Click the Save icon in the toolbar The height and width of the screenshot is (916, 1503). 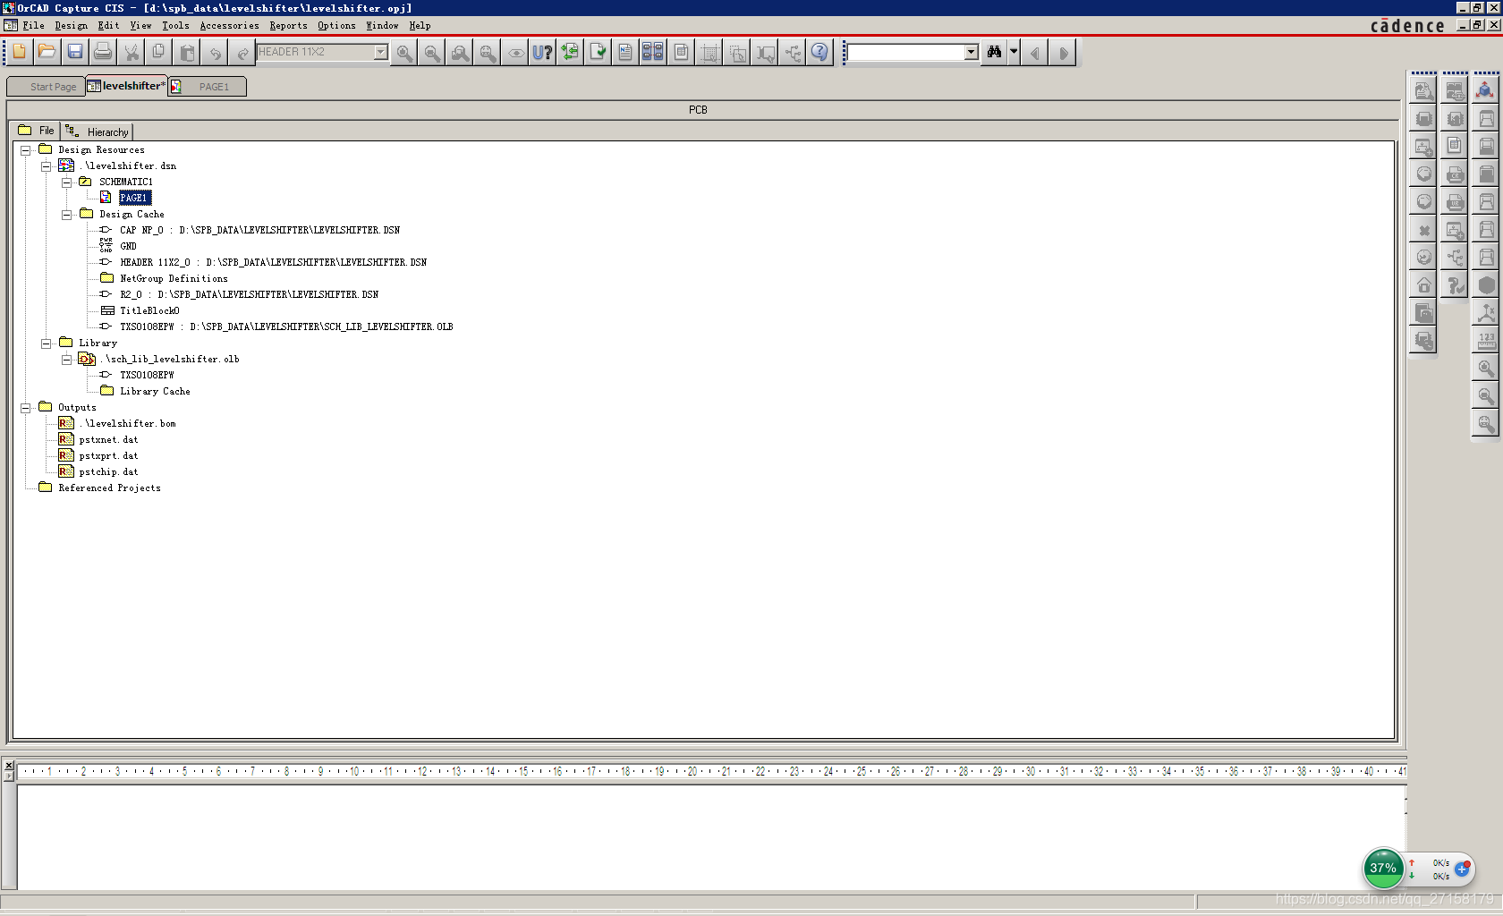click(x=75, y=53)
